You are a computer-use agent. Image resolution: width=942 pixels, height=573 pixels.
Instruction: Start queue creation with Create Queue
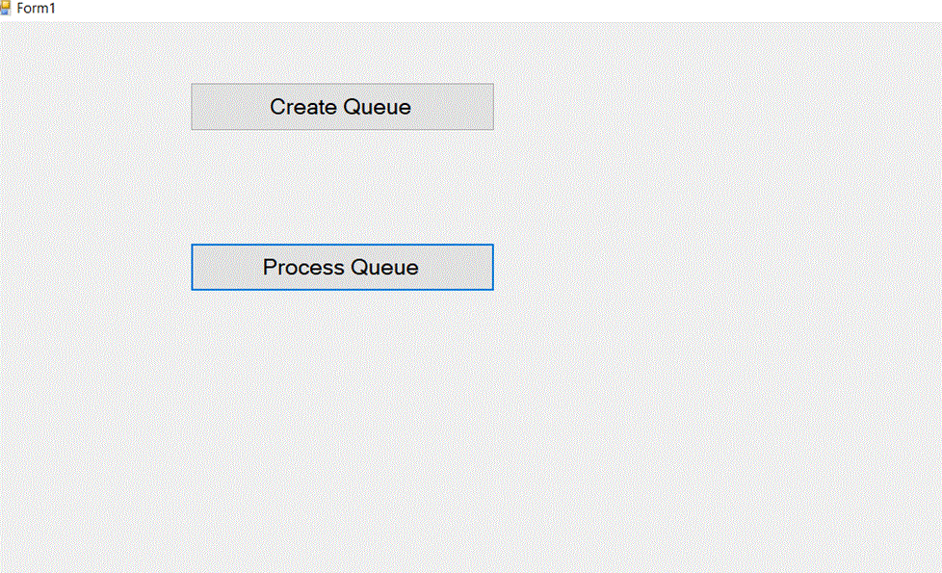(x=342, y=107)
